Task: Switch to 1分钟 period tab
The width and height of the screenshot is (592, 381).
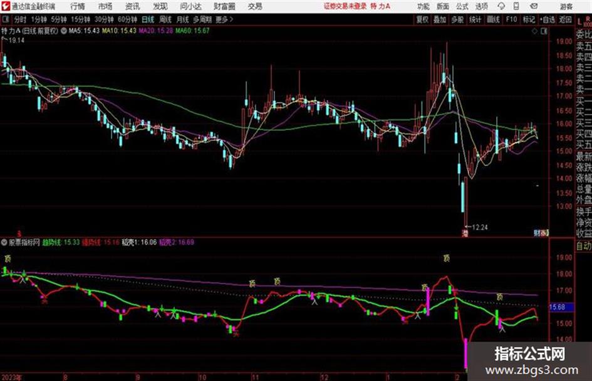Action: (x=39, y=19)
